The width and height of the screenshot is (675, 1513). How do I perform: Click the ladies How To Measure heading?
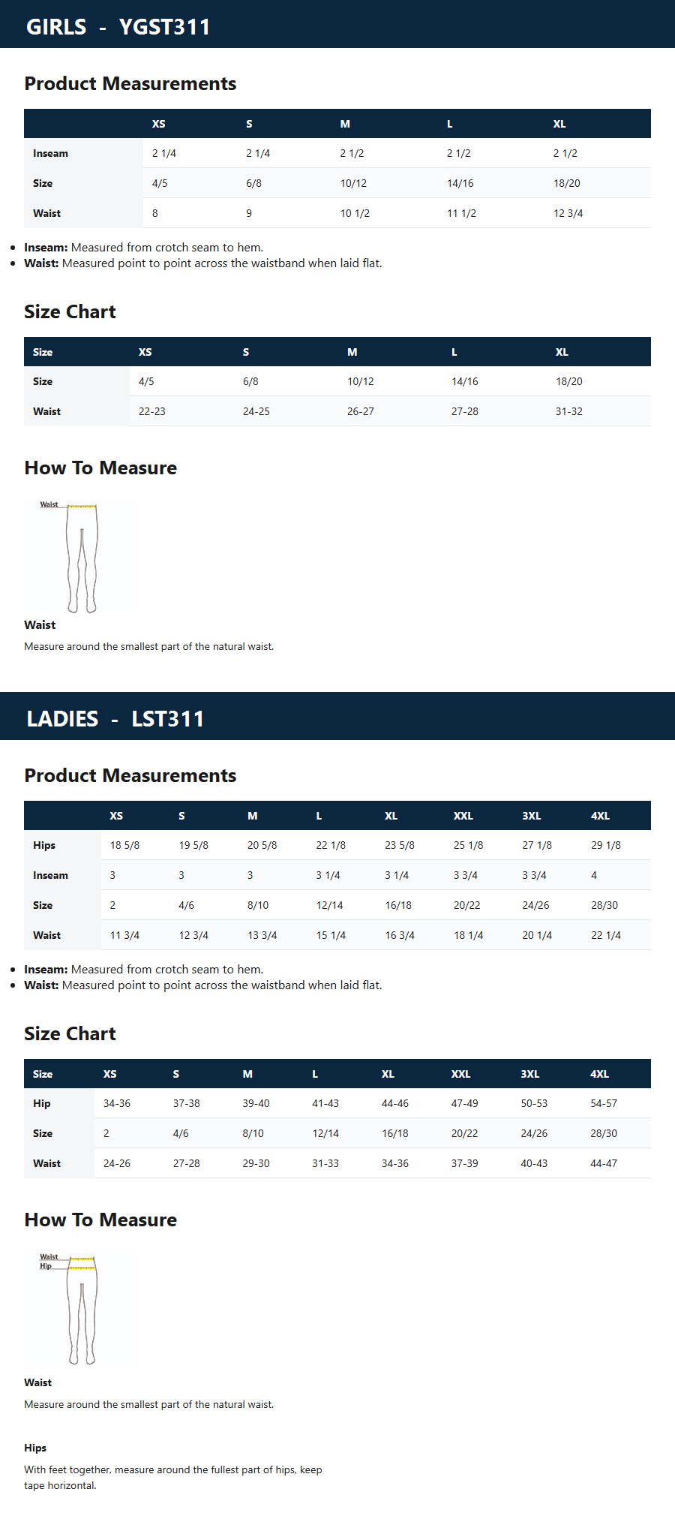pyautogui.click(x=100, y=1220)
